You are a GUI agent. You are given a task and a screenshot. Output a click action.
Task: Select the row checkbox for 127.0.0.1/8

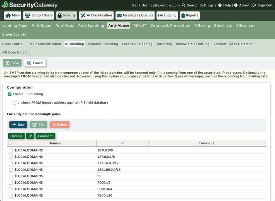[x=11, y=157]
